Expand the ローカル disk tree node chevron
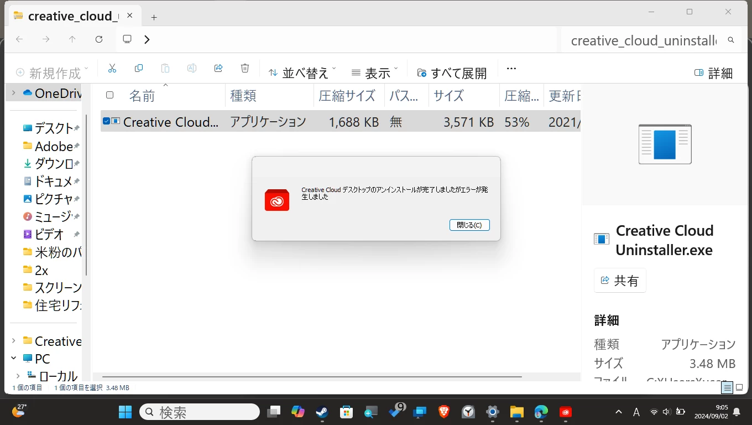 18,376
